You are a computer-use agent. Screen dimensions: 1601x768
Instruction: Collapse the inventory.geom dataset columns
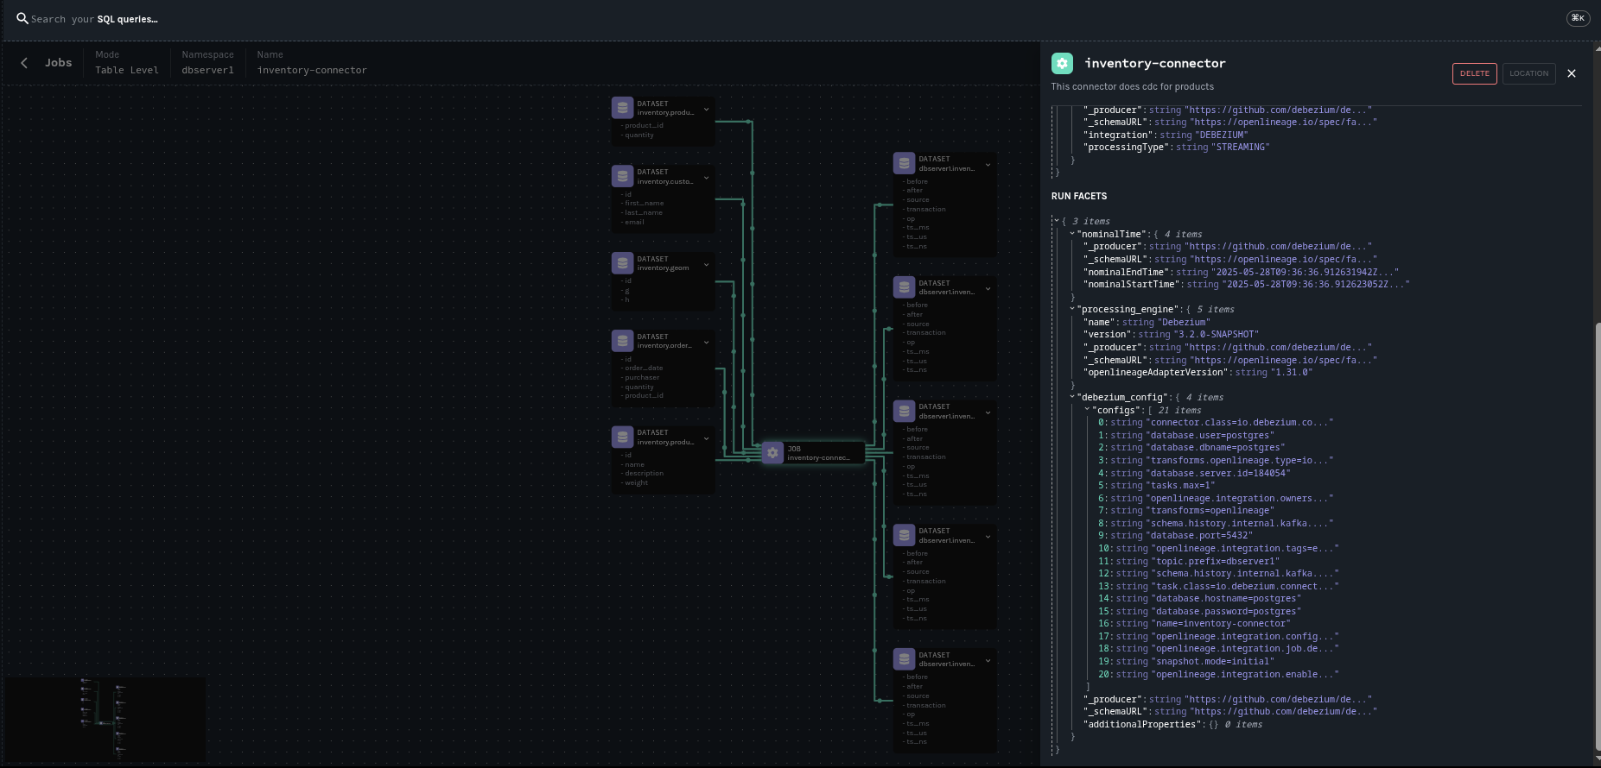click(706, 264)
